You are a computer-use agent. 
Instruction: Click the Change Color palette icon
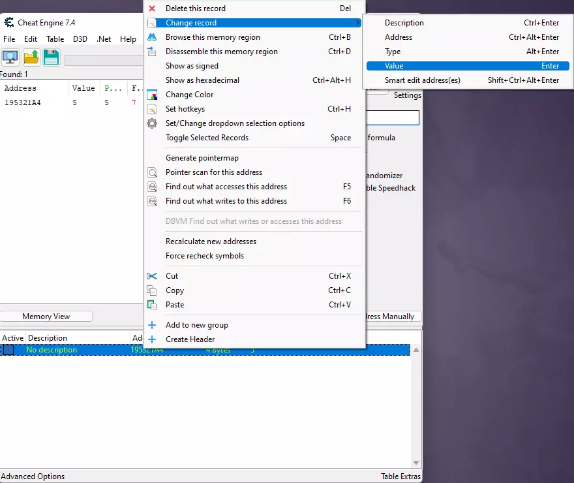coord(152,95)
